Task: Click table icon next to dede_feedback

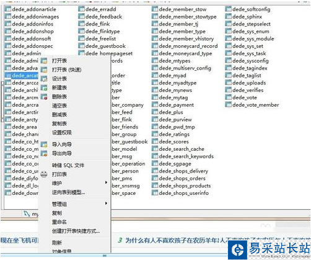Action: coord(81,17)
